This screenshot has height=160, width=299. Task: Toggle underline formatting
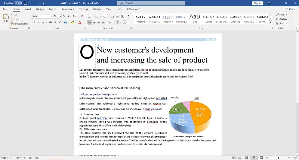click(x=43, y=22)
